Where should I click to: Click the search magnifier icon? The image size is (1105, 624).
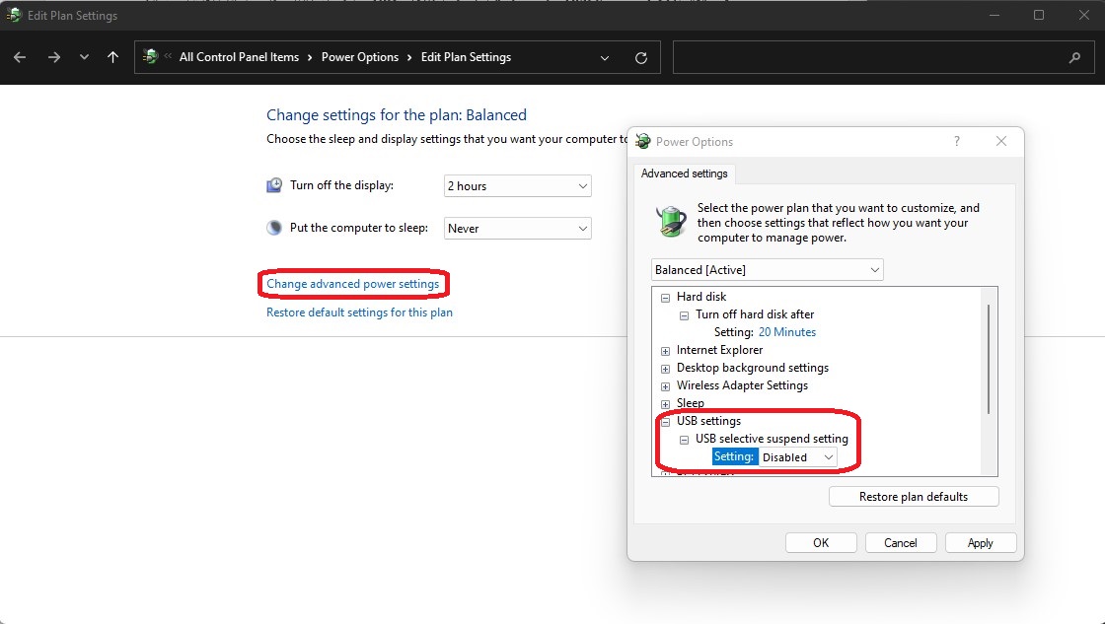pos(1074,58)
